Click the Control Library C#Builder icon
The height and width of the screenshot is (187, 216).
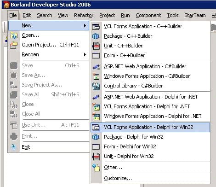coord(96,86)
